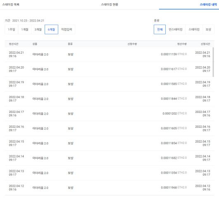This screenshot has height=198, width=219.
Task: Click settlement time 2022.04.19 09:17 in first column
Action: point(17,84)
